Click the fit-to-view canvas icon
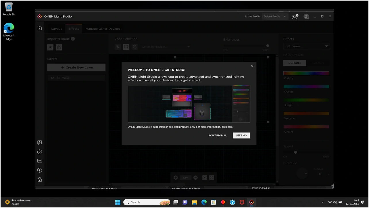Image resolution: width=369 pixels, height=208 pixels. pos(205,178)
